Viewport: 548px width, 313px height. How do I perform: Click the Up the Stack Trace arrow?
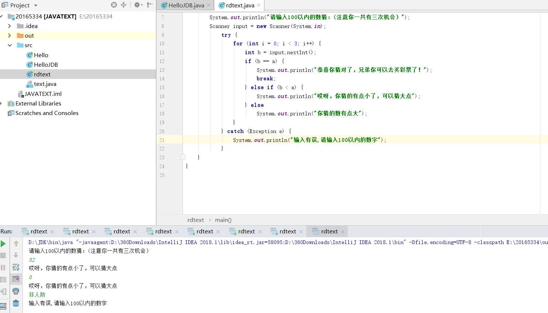[16, 243]
